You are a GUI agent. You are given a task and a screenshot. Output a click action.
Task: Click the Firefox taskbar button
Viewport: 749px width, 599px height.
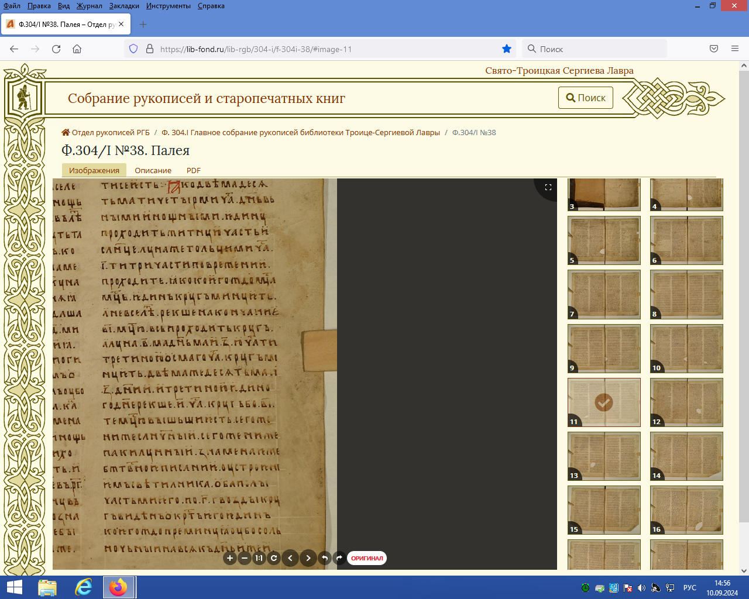(119, 587)
